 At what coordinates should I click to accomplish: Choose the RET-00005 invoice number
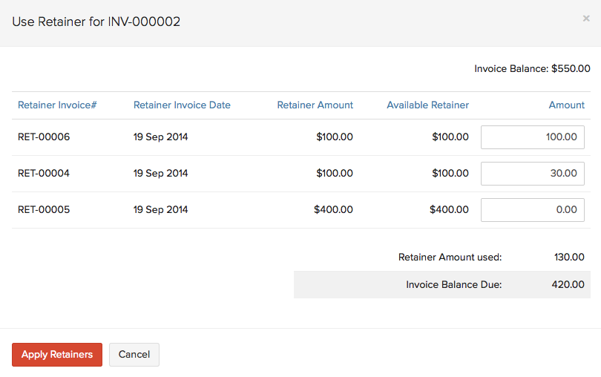point(44,210)
